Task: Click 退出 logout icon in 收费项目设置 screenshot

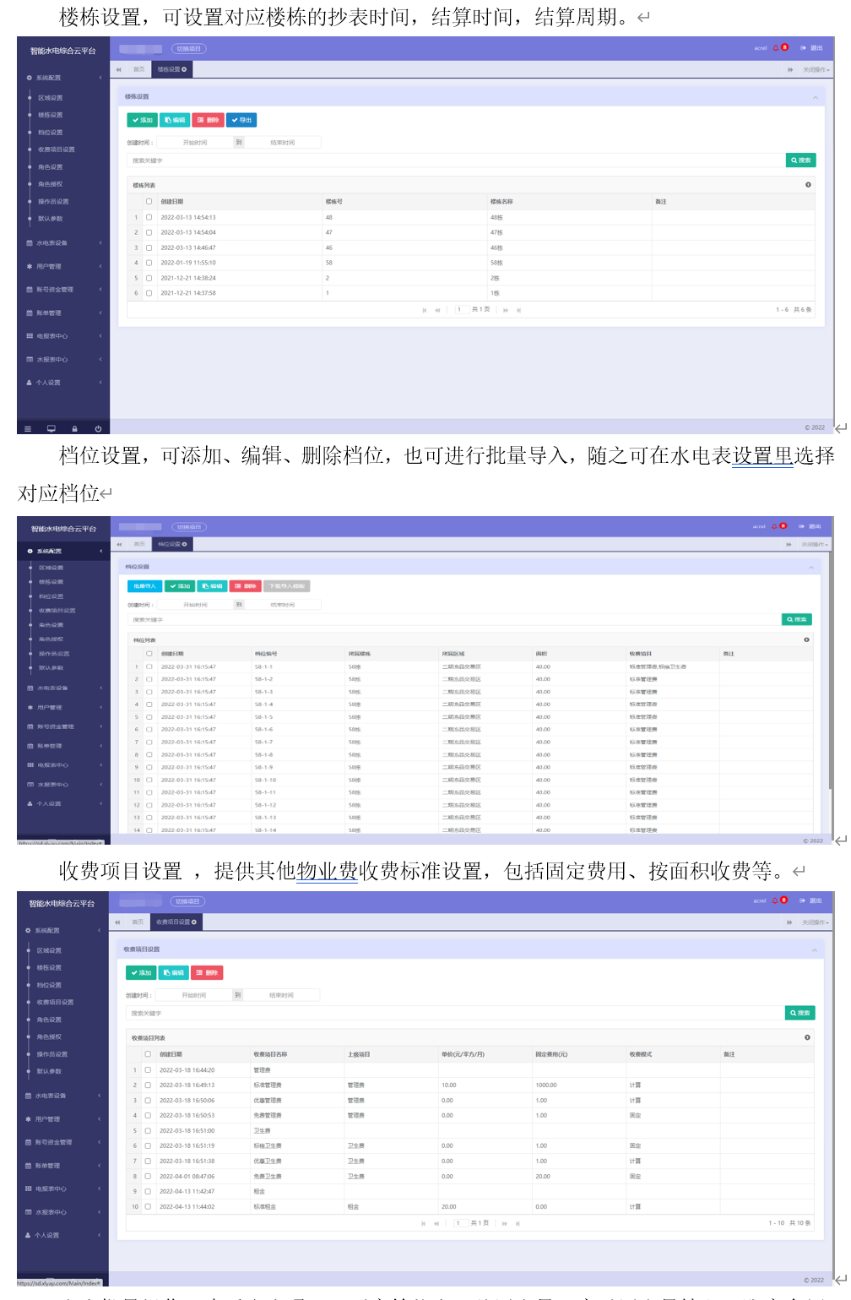Action: coord(803,900)
